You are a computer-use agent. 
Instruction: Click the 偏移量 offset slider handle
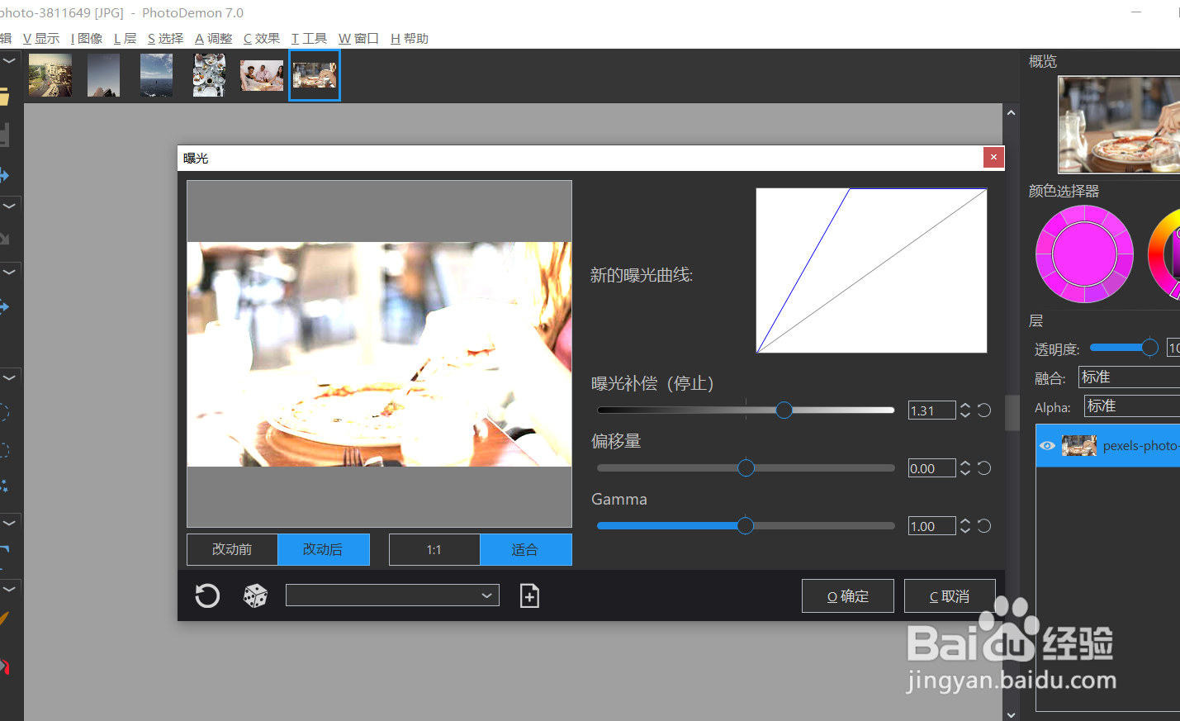(x=746, y=468)
